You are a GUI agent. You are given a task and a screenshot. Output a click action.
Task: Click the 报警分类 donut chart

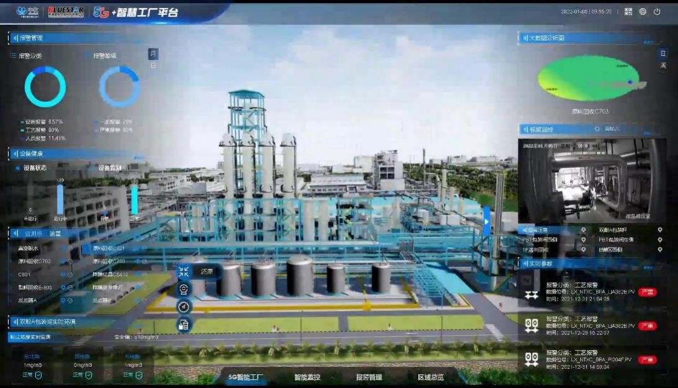(x=45, y=86)
